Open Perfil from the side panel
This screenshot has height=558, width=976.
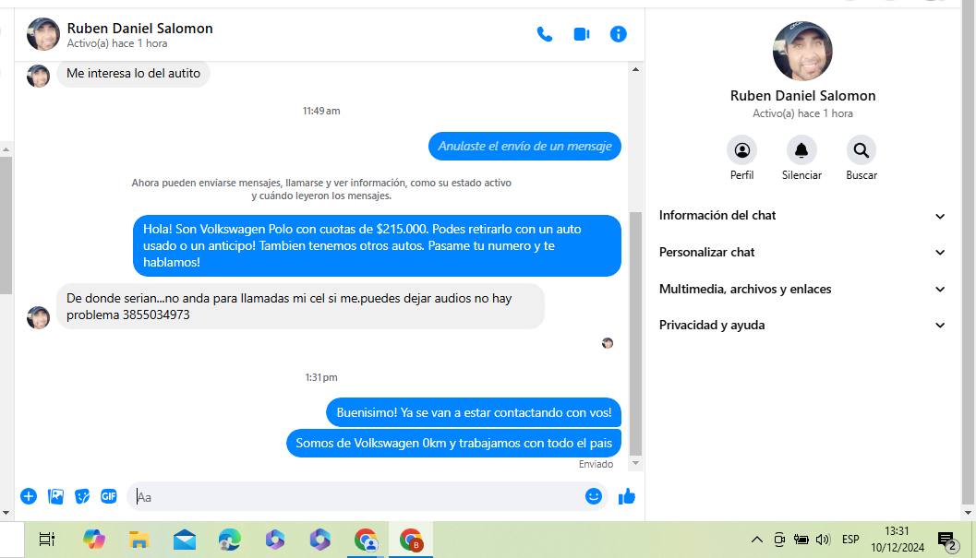pos(742,158)
